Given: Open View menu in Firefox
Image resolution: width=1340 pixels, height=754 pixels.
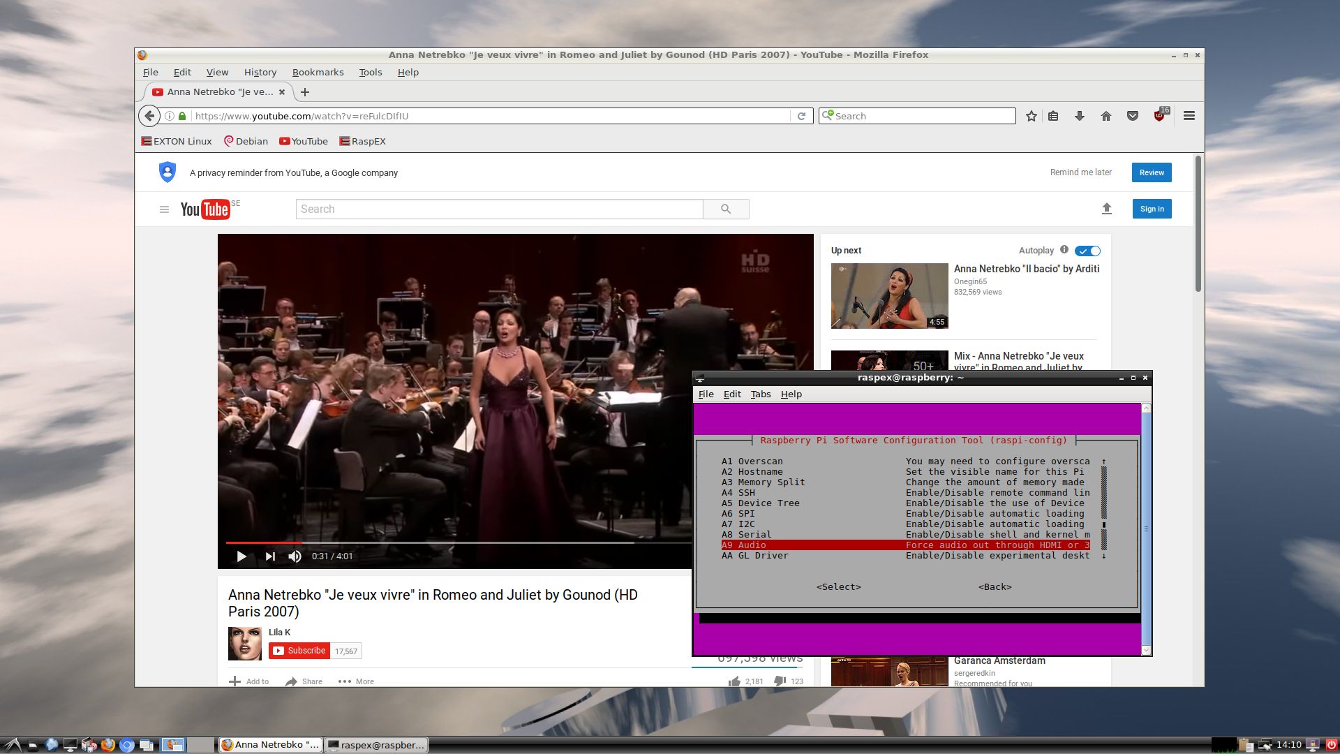Looking at the screenshot, I should 217,72.
